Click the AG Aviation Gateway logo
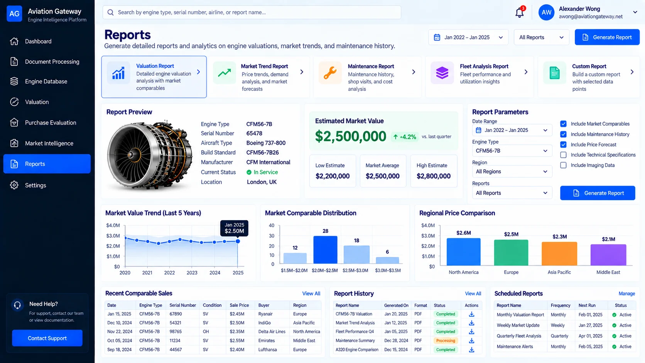The width and height of the screenshot is (645, 363). (x=14, y=14)
